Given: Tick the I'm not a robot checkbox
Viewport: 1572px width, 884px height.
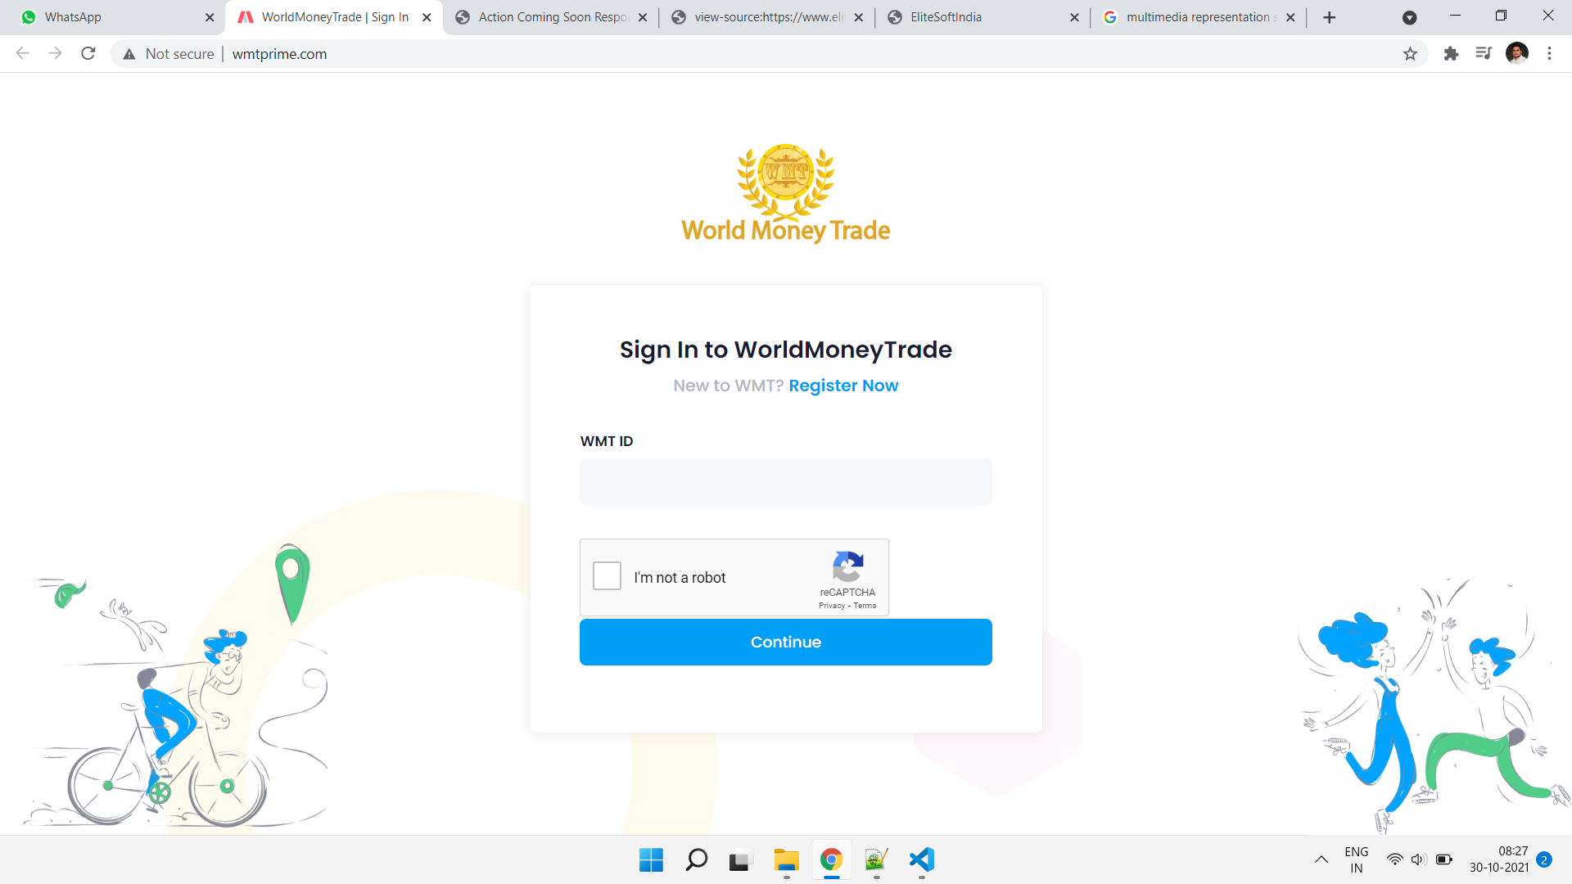Looking at the screenshot, I should (x=607, y=576).
